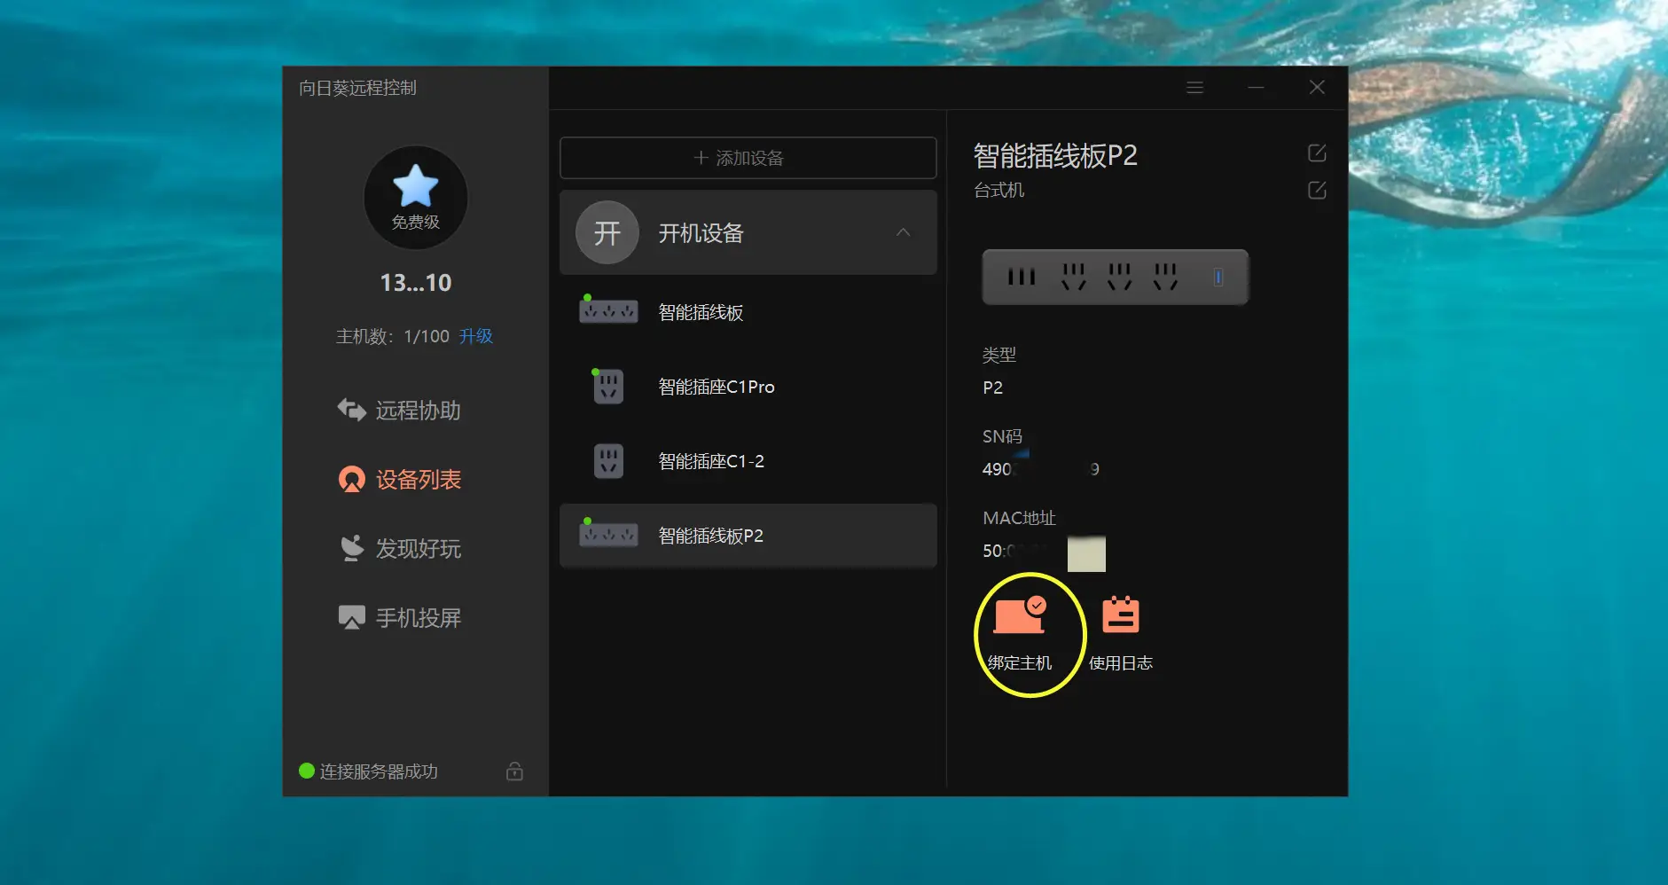Click the round 开 group icon

point(607,232)
